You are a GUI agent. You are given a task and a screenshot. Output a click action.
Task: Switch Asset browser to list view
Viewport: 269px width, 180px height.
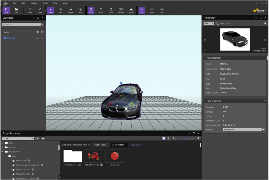[x=168, y=138]
